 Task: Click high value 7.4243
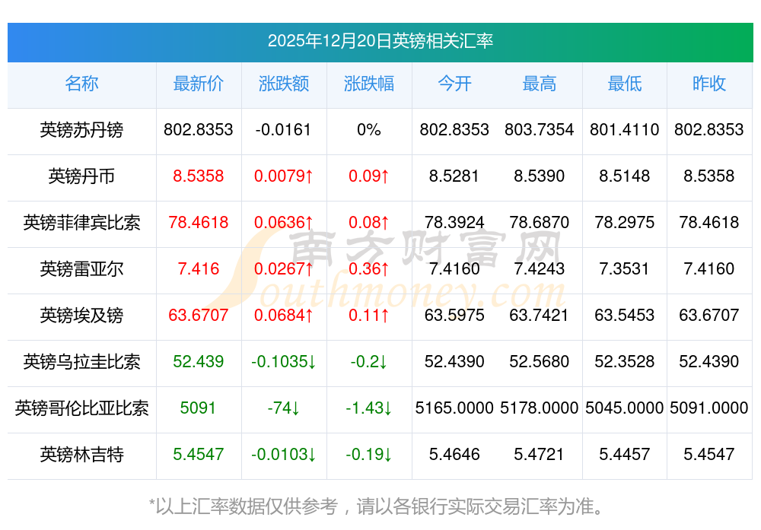click(540, 268)
